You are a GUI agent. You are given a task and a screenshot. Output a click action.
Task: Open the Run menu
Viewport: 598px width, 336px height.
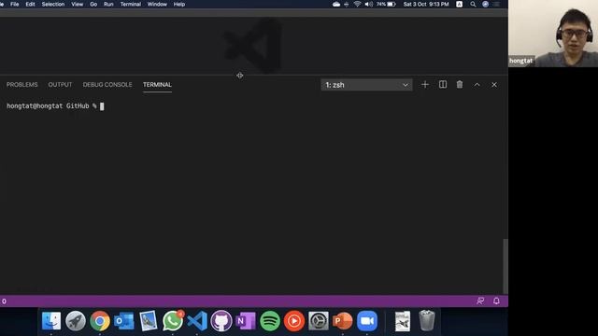pos(108,4)
